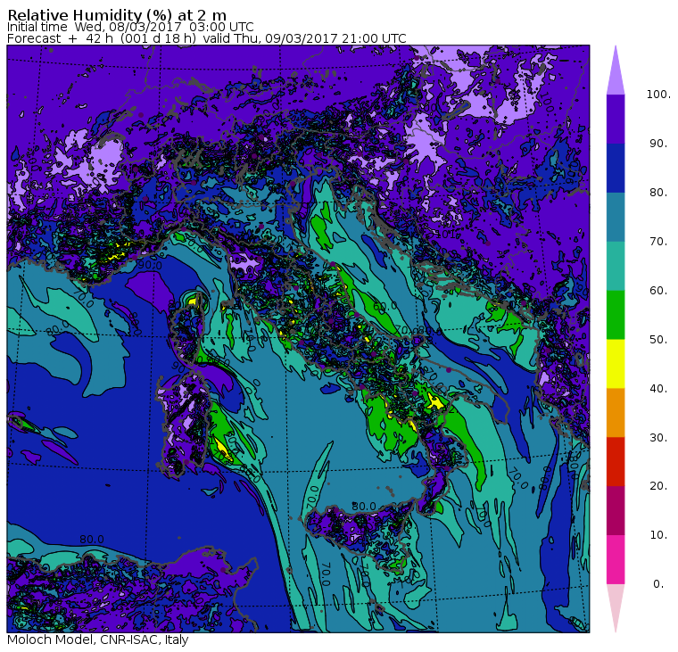
Task: Select the turquoise 60–70 legend band
Action: (616, 266)
